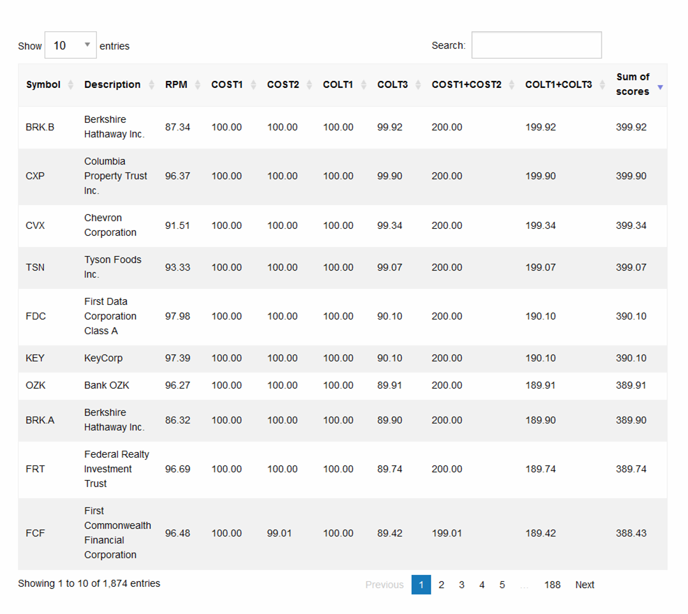Sort by Description column arrow icon
This screenshot has height=614, width=688.
[151, 84]
